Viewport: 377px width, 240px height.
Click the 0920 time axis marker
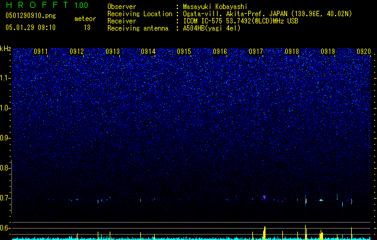(364, 52)
